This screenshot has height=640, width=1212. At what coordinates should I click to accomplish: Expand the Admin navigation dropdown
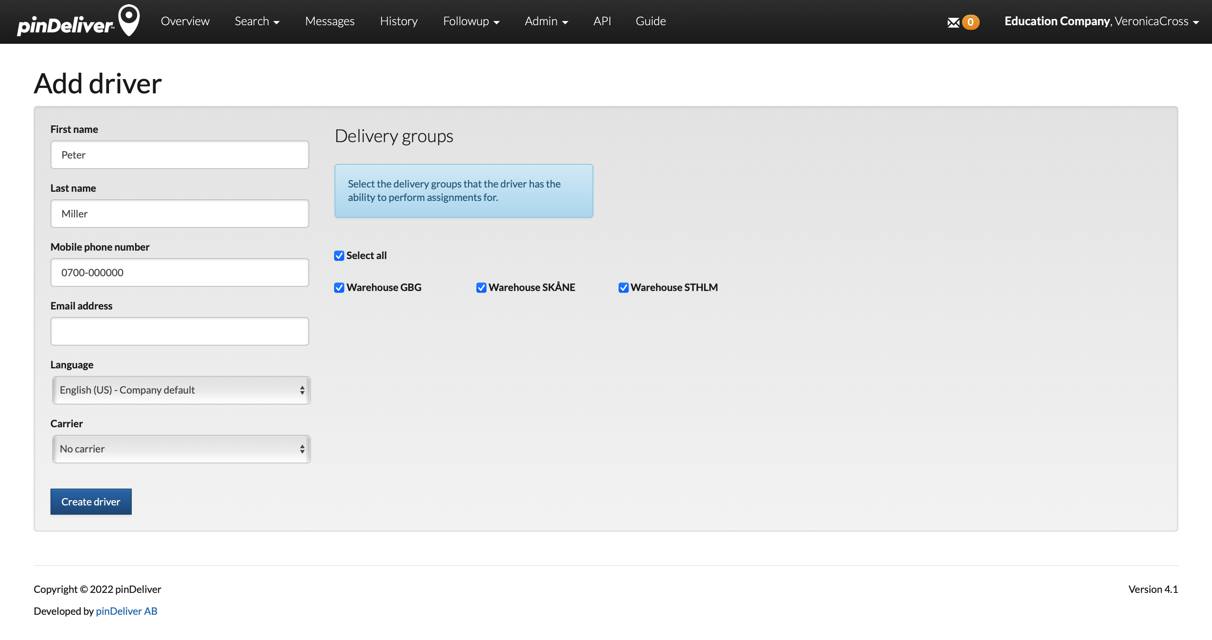(547, 21)
